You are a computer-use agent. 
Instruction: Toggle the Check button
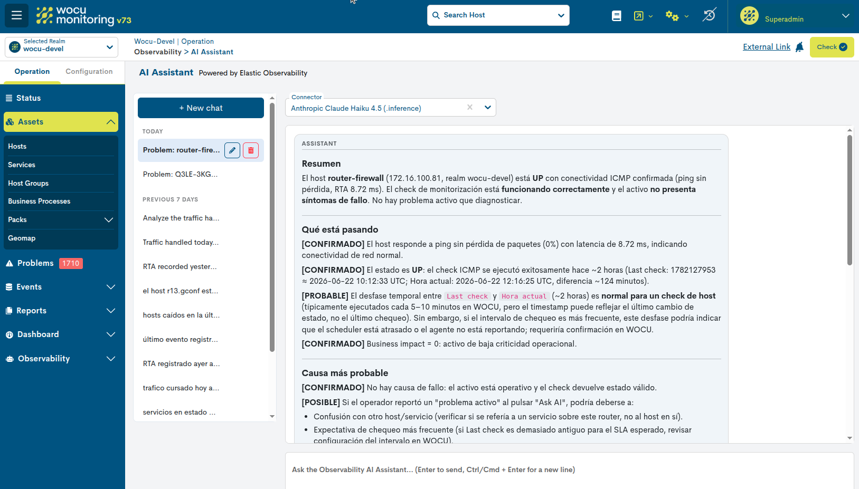[832, 47]
